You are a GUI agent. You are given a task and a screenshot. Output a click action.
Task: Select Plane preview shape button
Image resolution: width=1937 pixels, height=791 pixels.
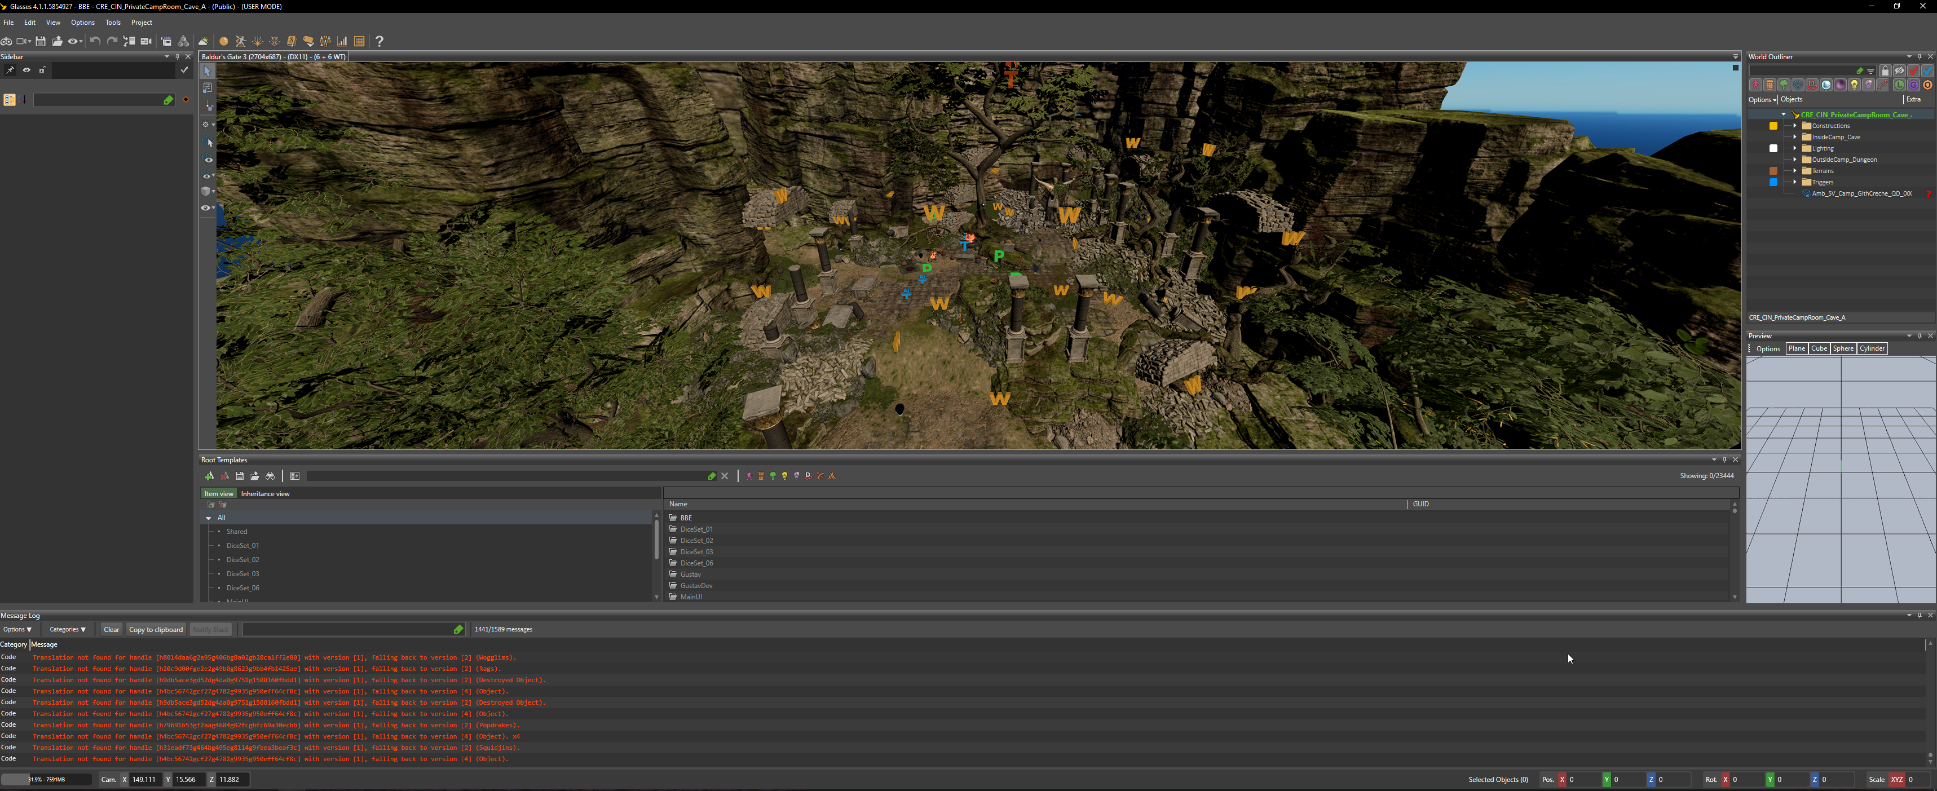[x=1797, y=349]
